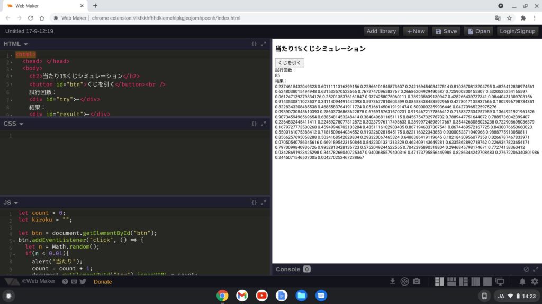This screenshot has width=542, height=304.
Task: Translate this page using address bar icon
Action: [498, 18]
